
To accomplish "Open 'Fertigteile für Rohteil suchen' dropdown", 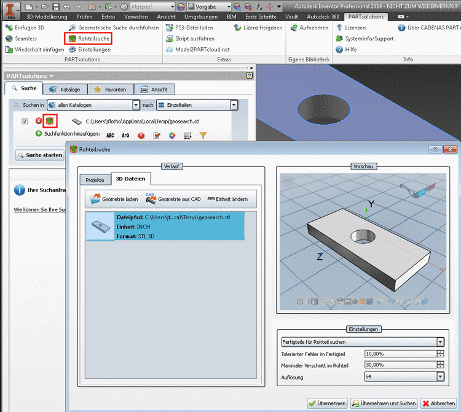I will pyautogui.click(x=440, y=341).
